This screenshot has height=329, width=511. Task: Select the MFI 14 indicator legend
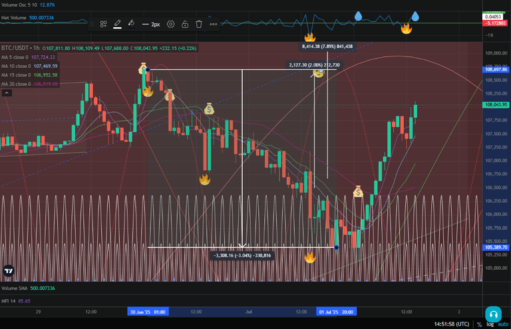9,301
